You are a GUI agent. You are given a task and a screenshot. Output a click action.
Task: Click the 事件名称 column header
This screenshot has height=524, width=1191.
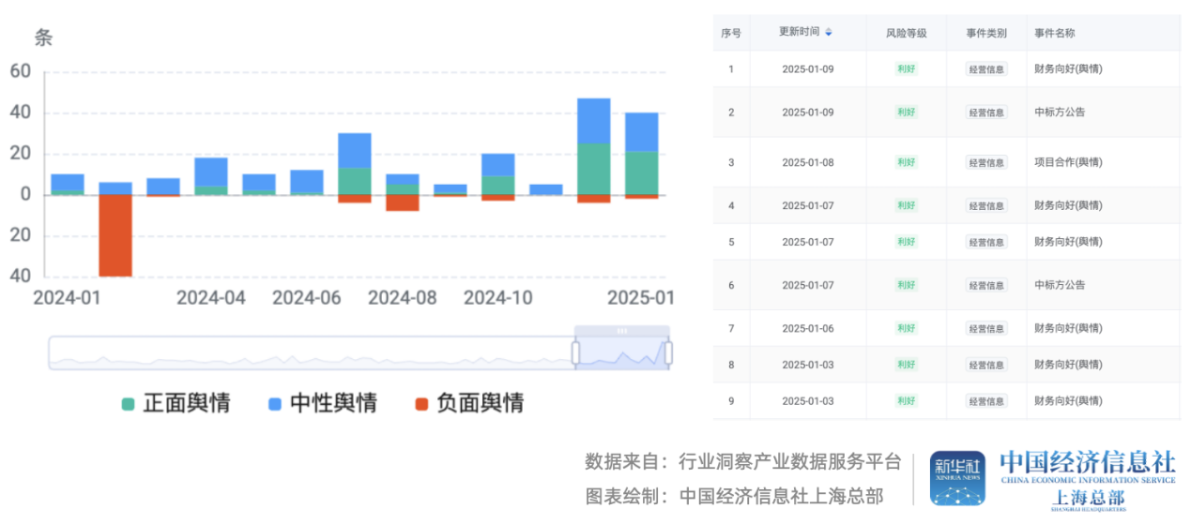point(1054,33)
